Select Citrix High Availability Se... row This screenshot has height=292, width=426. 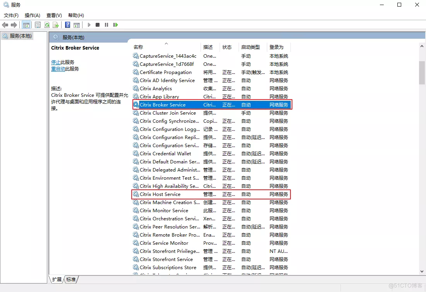pos(211,186)
